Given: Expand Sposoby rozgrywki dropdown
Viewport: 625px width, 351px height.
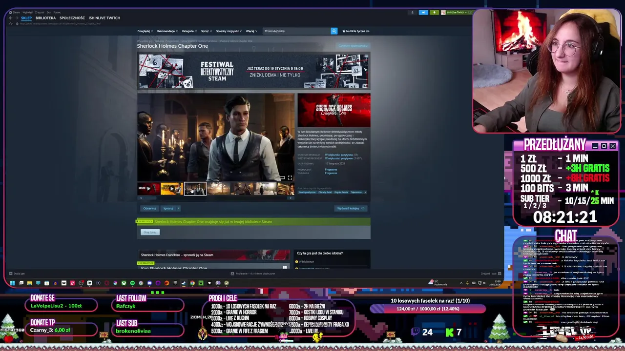Looking at the screenshot, I should coord(229,31).
